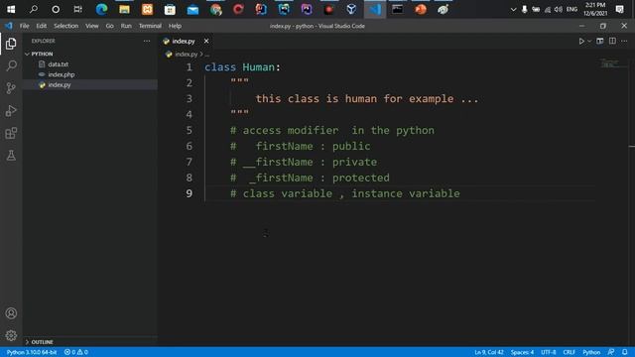635x357 pixels.
Task: Show hidden system tray icons chevron
Action: tap(513, 9)
